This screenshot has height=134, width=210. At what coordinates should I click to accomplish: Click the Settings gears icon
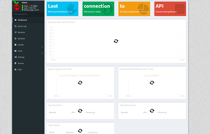tap(15, 57)
